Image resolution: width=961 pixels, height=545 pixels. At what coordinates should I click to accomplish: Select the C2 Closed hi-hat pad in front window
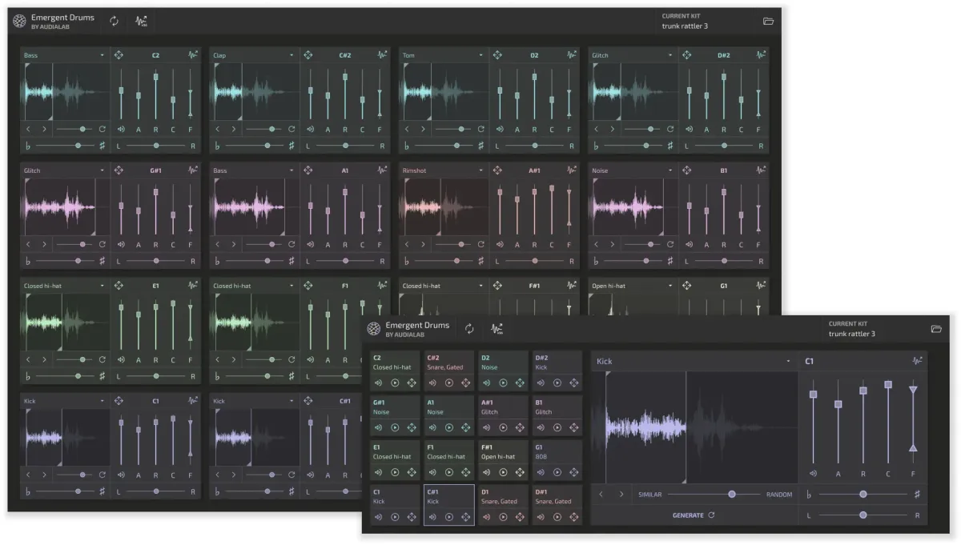click(x=395, y=371)
